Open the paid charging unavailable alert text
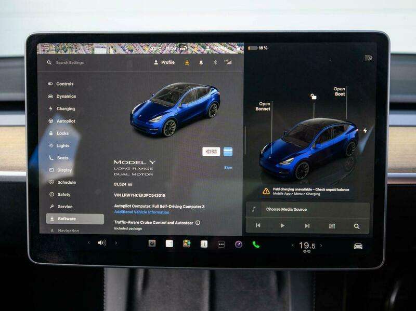416x311 pixels. [311, 192]
